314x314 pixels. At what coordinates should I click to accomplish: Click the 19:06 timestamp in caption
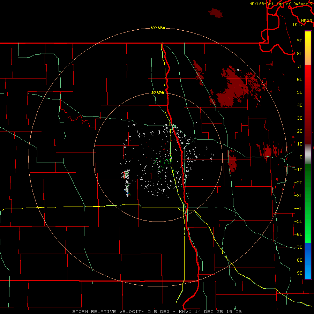click(234, 312)
